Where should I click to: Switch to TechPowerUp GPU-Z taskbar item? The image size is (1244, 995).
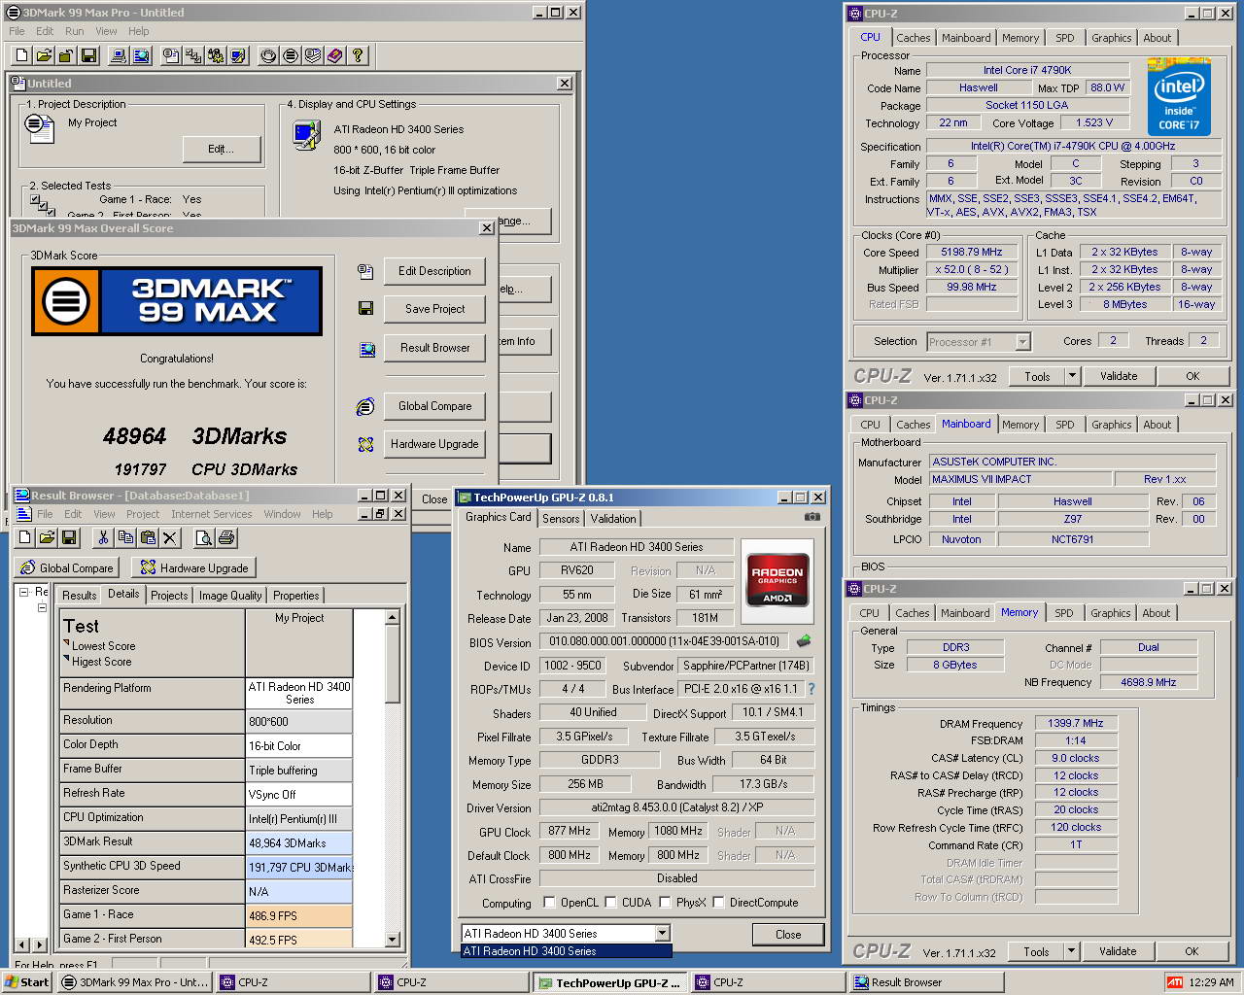coord(611,982)
